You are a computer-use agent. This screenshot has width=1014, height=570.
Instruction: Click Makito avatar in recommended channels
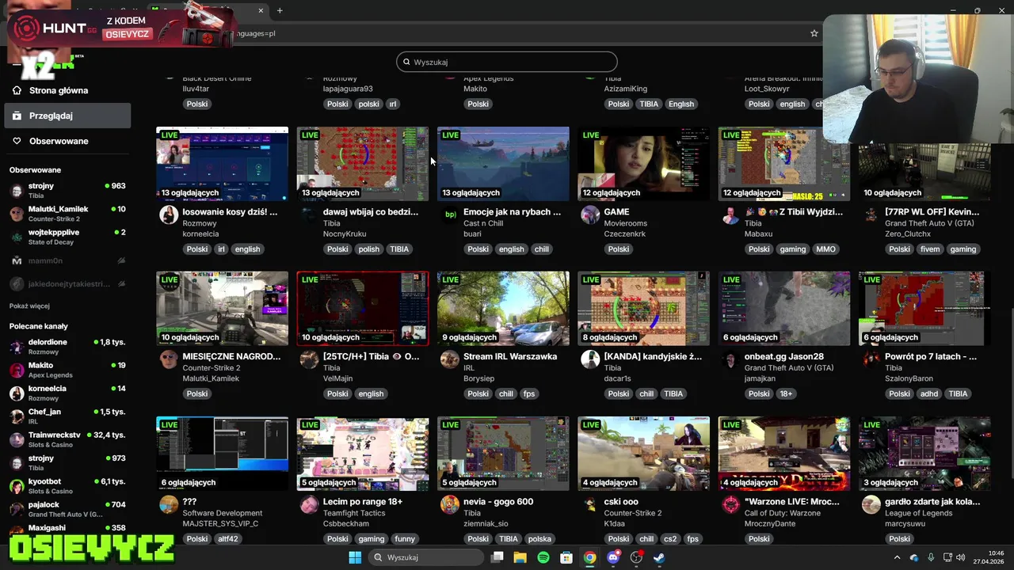pos(17,370)
